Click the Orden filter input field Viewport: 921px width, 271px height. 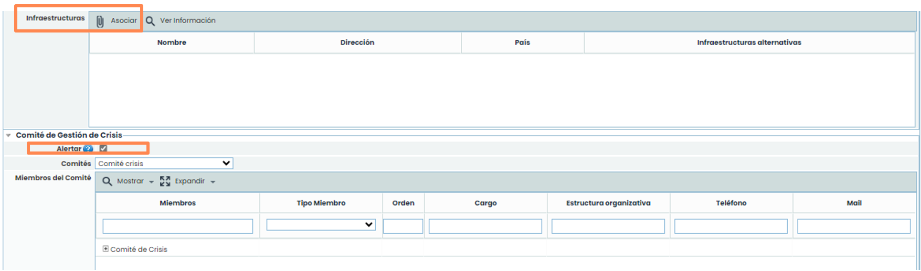tap(403, 226)
